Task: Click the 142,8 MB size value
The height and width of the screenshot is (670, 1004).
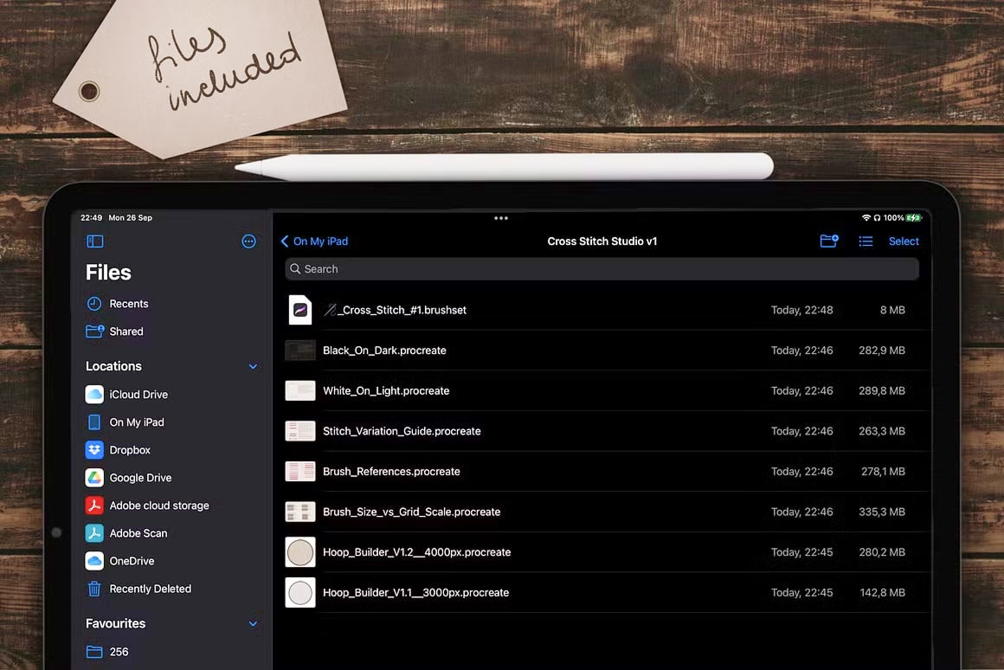Action: point(882,592)
